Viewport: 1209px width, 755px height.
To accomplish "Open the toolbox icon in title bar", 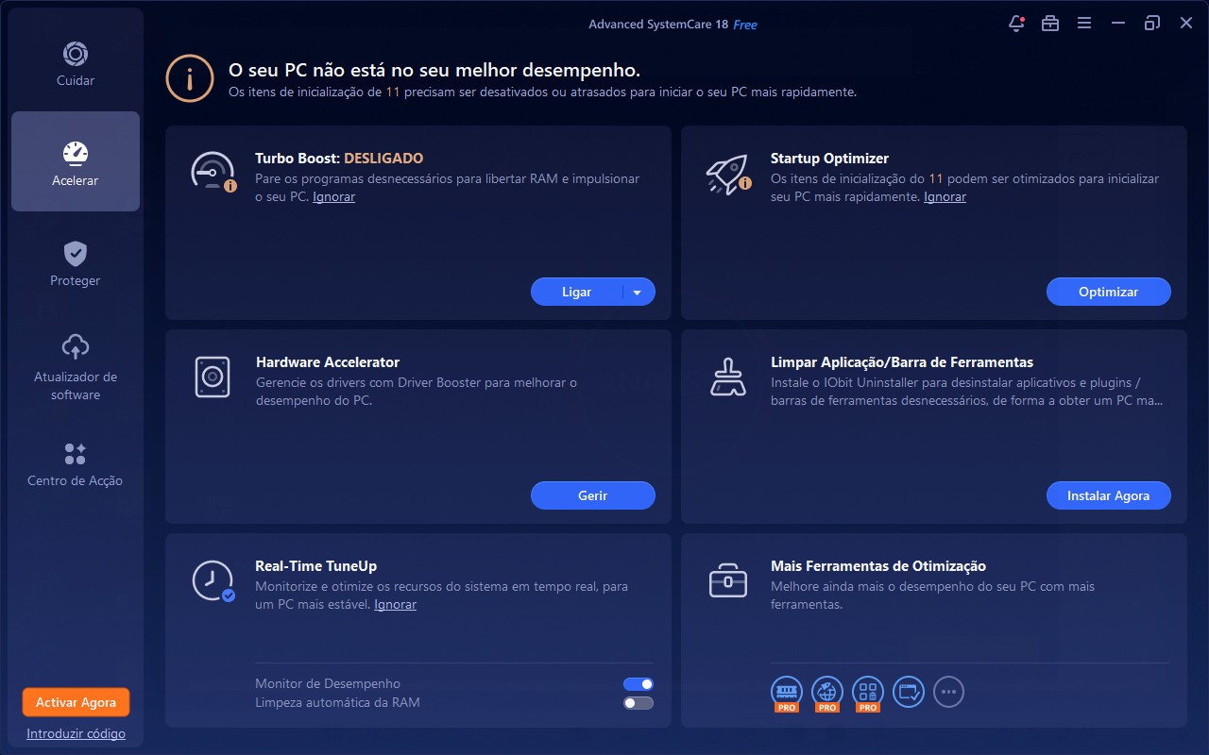I will tap(1050, 24).
